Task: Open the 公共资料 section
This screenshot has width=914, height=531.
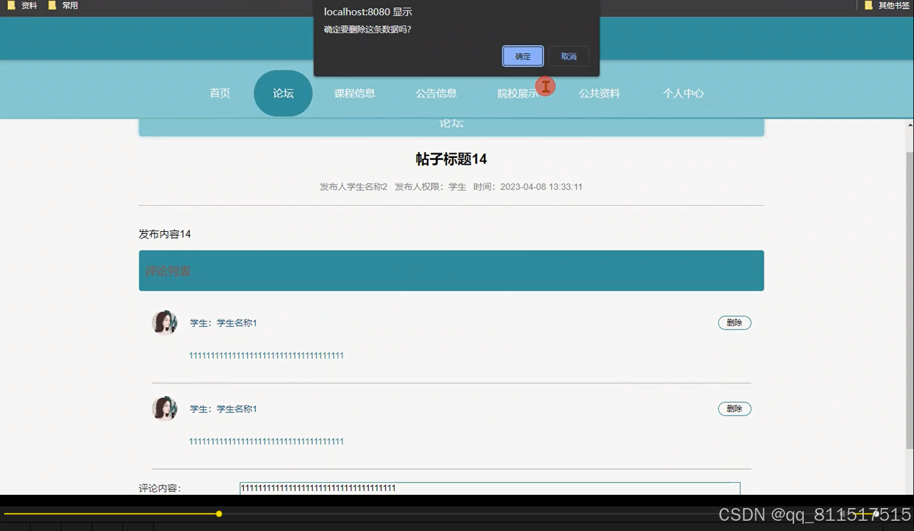Action: 599,93
